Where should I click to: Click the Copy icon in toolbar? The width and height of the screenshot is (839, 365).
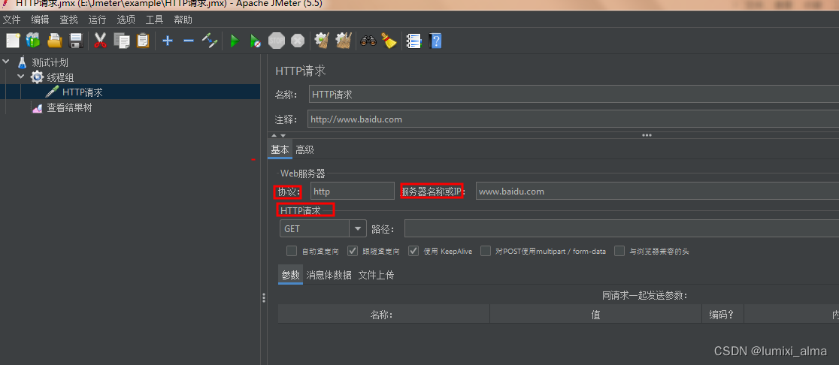pyautogui.click(x=122, y=41)
